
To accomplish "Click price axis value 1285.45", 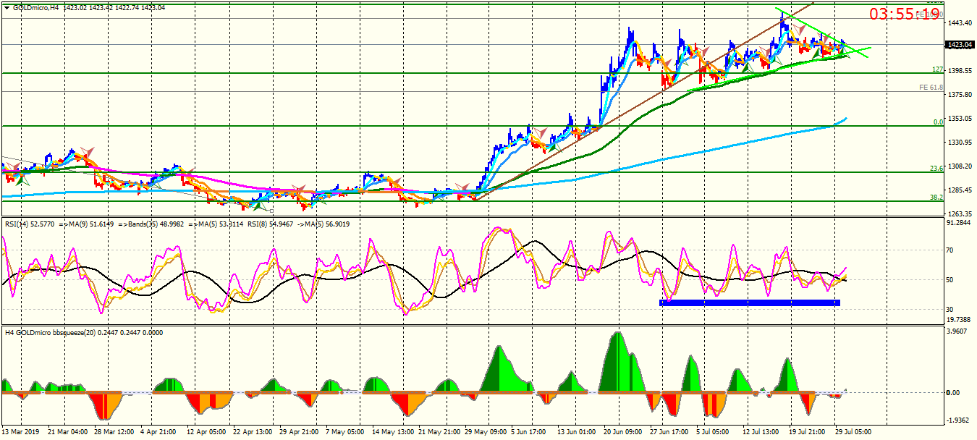I will (959, 190).
